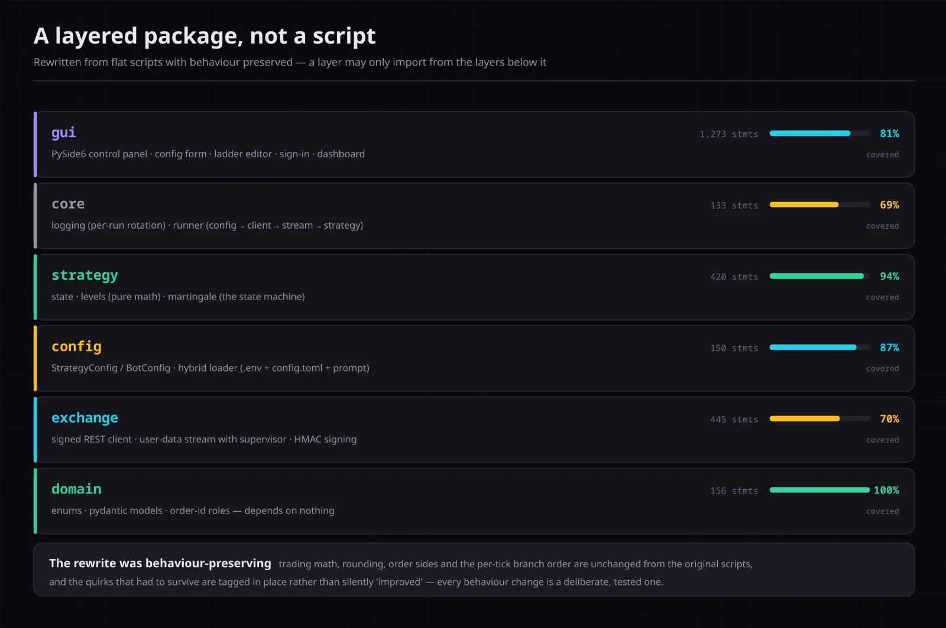This screenshot has width=946, height=628.
Task: Click the martingale state machine description
Action: (x=178, y=297)
